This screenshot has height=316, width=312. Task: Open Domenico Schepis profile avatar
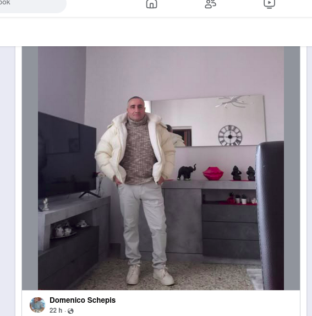pos(37,305)
